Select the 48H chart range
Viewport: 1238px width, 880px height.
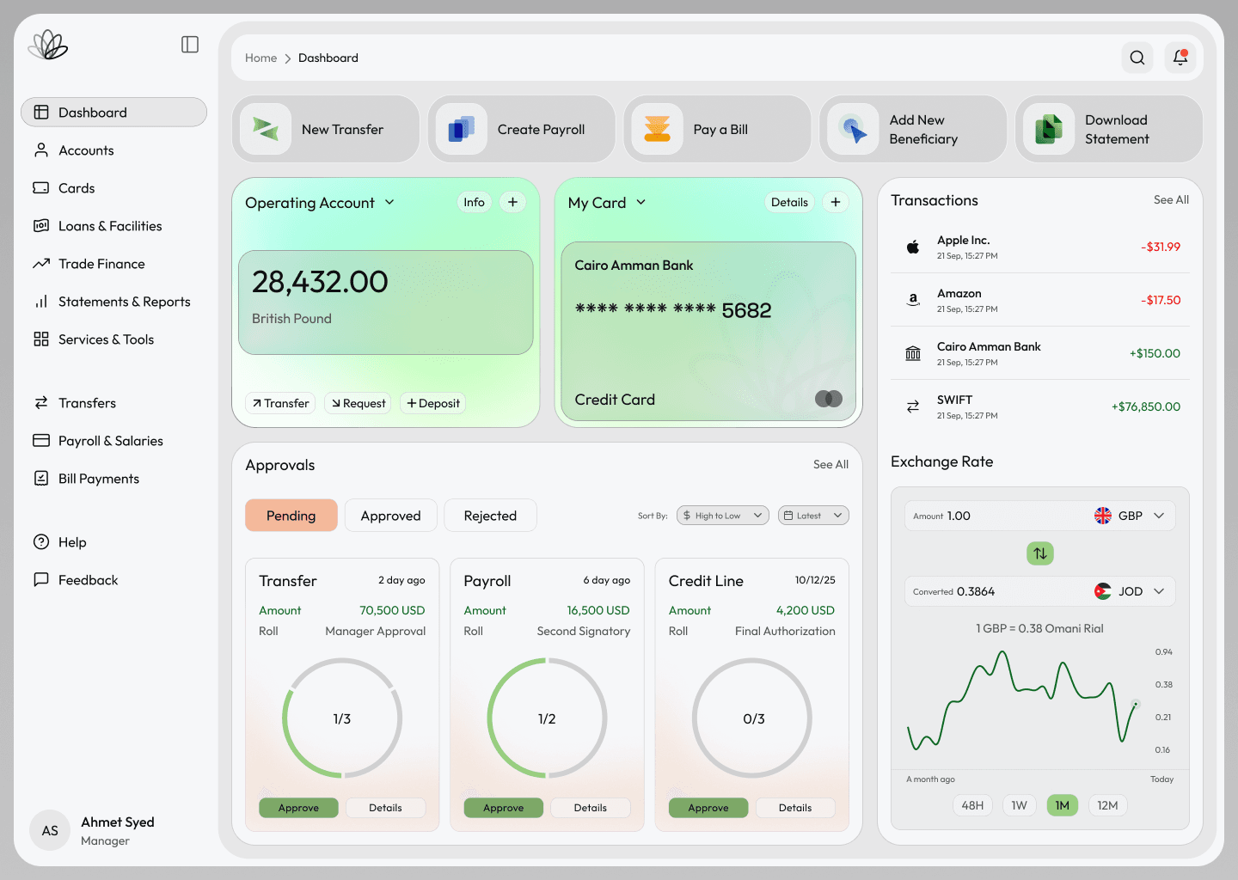[x=972, y=805]
